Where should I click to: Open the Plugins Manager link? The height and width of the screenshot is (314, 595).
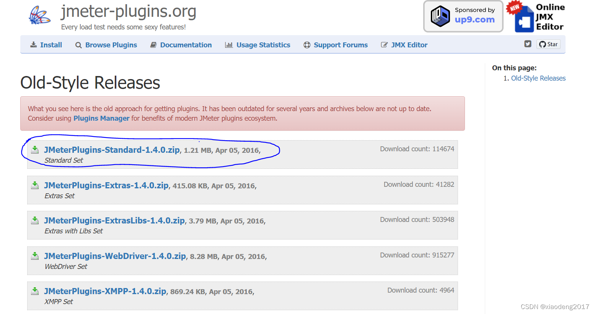point(101,118)
